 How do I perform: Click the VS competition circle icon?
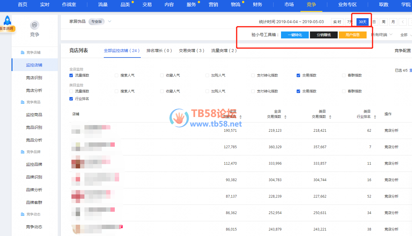tap(34, 25)
